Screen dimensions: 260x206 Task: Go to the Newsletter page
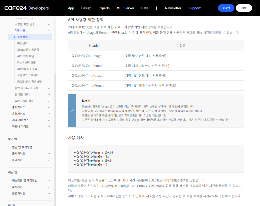click(x=173, y=8)
